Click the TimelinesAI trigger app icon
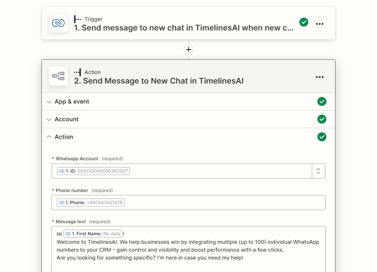 pos(58,23)
